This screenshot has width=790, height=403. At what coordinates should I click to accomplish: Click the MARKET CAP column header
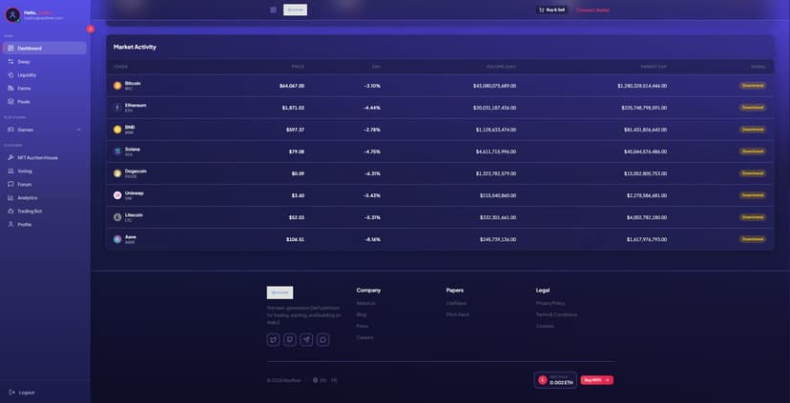click(x=654, y=67)
